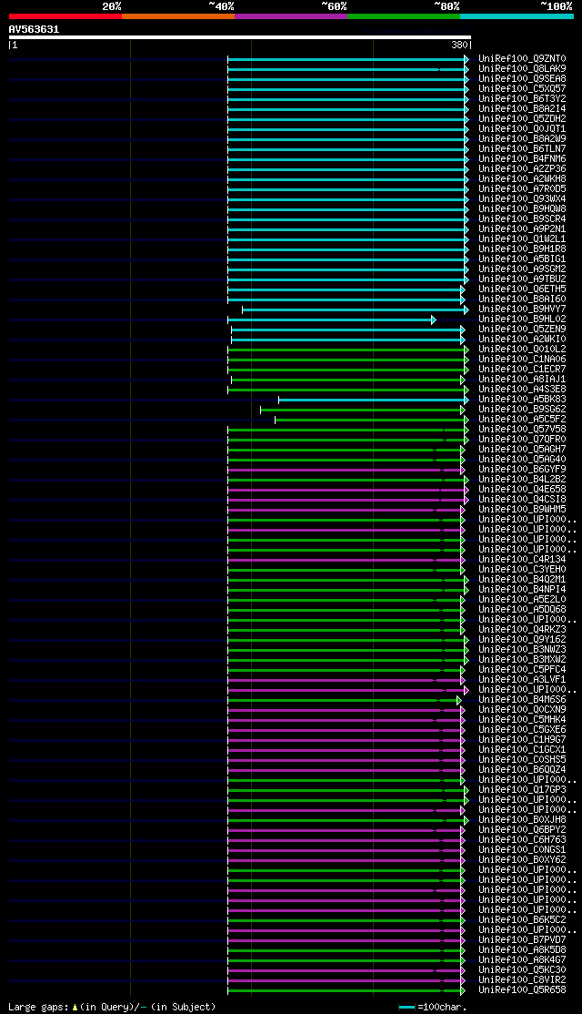Select the UniRef100_B6QQZ4 label
The height and width of the screenshot is (1014, 582).
coord(523,770)
